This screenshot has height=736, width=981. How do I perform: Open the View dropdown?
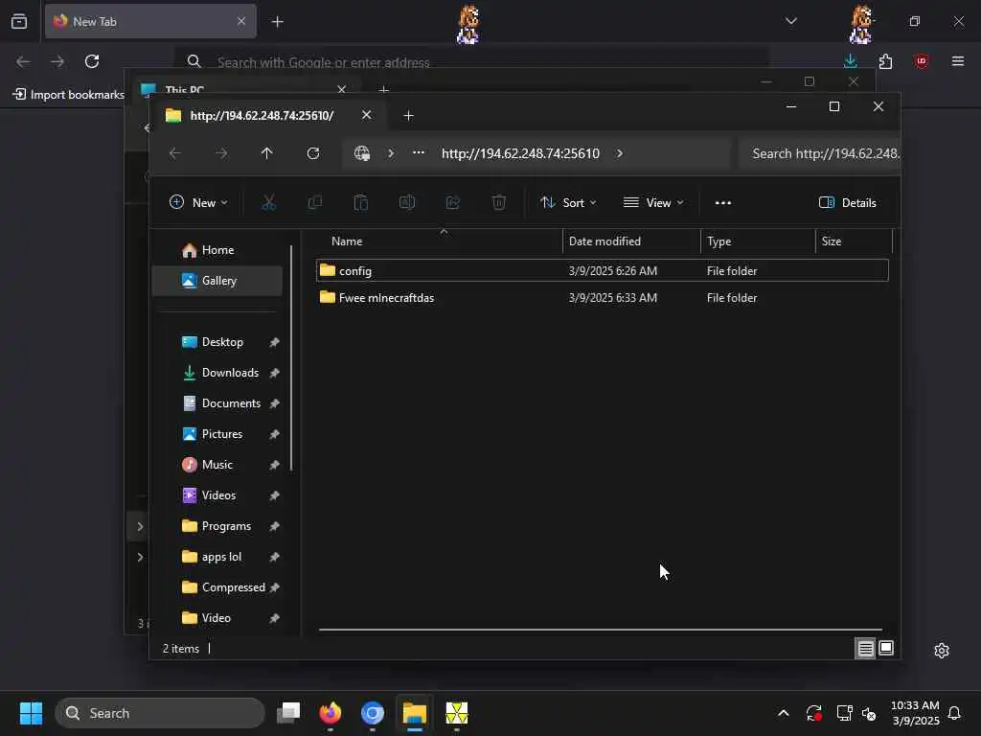653,203
